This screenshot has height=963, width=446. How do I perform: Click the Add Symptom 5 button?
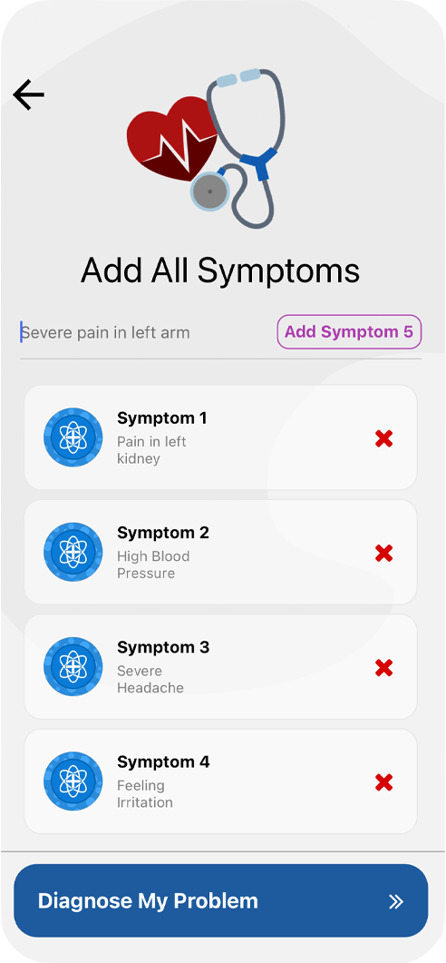349,332
